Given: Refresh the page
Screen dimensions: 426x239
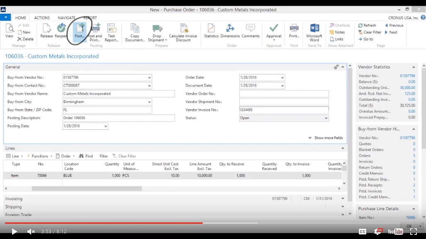Looking at the screenshot, I should [367, 25].
